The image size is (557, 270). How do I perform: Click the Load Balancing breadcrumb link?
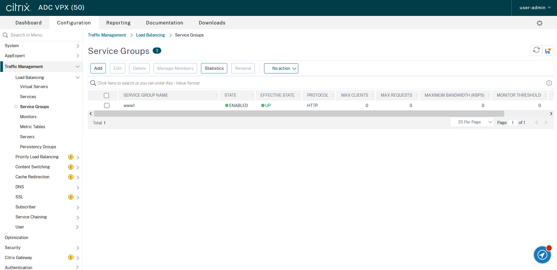pyautogui.click(x=150, y=35)
